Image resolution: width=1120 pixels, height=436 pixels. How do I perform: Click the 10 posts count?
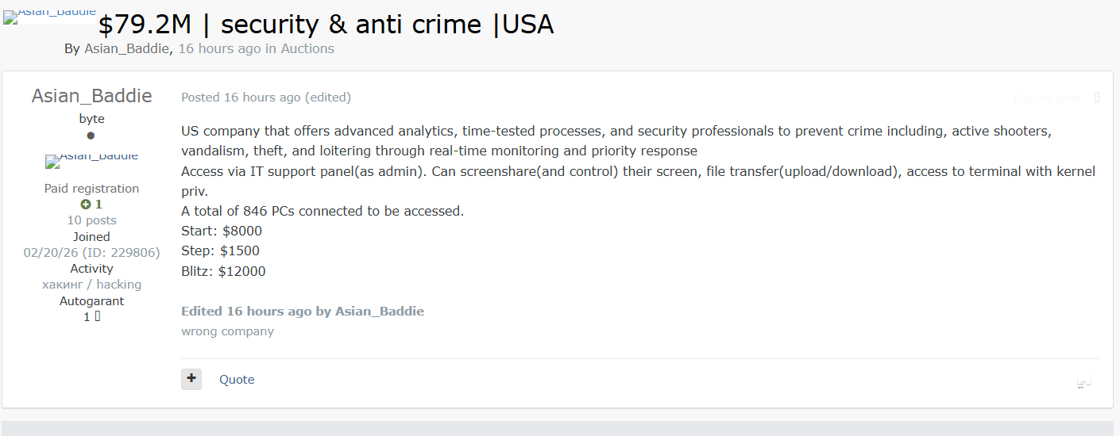click(91, 220)
